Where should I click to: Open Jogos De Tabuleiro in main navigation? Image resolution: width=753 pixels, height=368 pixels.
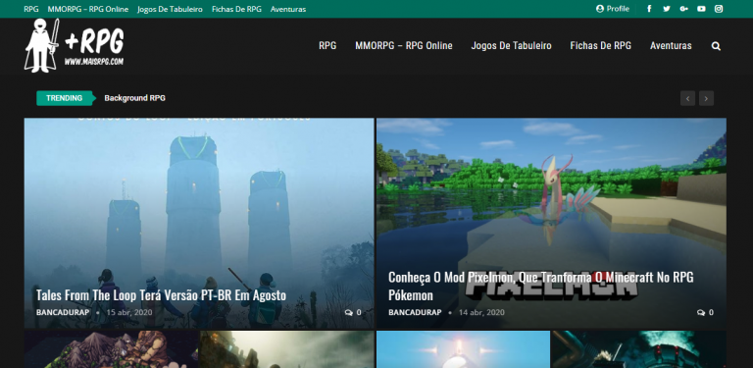pyautogui.click(x=512, y=46)
